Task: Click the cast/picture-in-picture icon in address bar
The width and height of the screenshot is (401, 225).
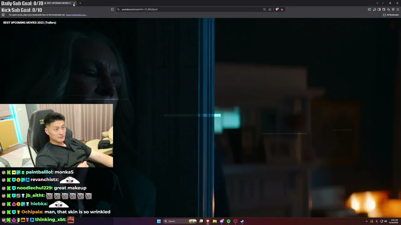Action: (270, 9)
